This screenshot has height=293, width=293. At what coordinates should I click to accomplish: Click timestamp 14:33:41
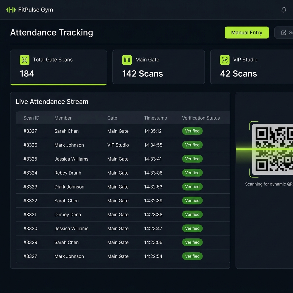point(153,159)
